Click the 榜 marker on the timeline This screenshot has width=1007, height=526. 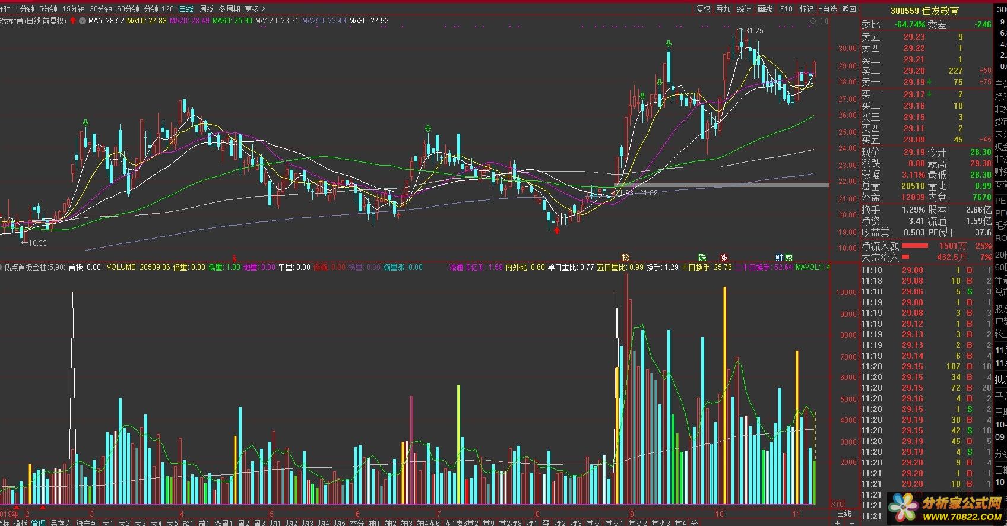pyautogui.click(x=625, y=257)
